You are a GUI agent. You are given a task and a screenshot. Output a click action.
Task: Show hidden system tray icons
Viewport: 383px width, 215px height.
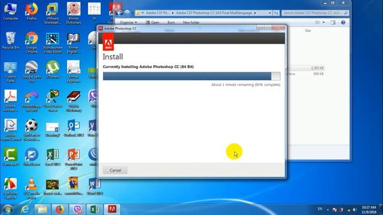[x=327, y=210]
